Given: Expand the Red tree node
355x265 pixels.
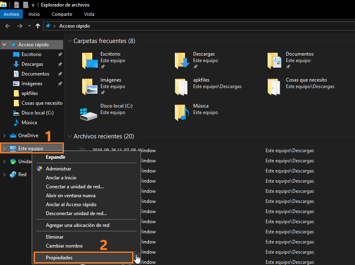Looking at the screenshot, I should [x=4, y=175].
